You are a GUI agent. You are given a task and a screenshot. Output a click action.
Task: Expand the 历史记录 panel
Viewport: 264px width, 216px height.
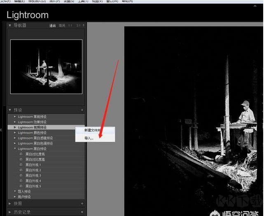pos(10,212)
